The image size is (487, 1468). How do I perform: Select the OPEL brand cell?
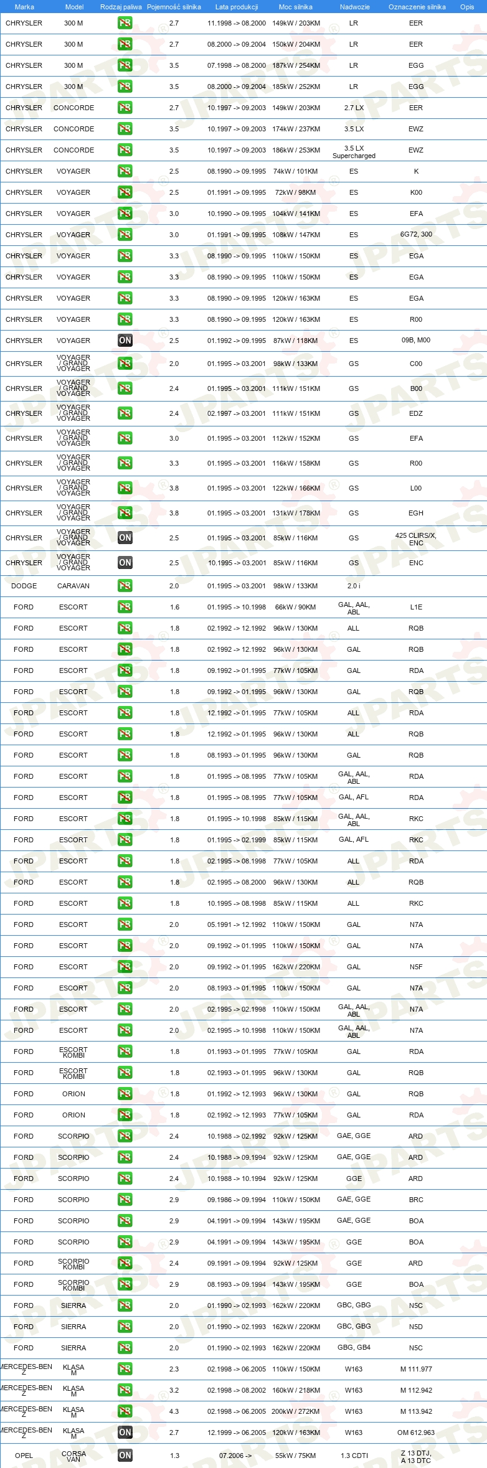point(24,1456)
